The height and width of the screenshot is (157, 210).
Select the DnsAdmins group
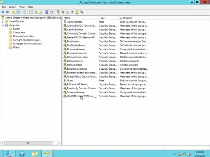point(73,42)
